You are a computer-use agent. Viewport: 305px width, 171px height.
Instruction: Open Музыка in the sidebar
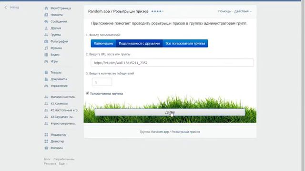(56, 48)
